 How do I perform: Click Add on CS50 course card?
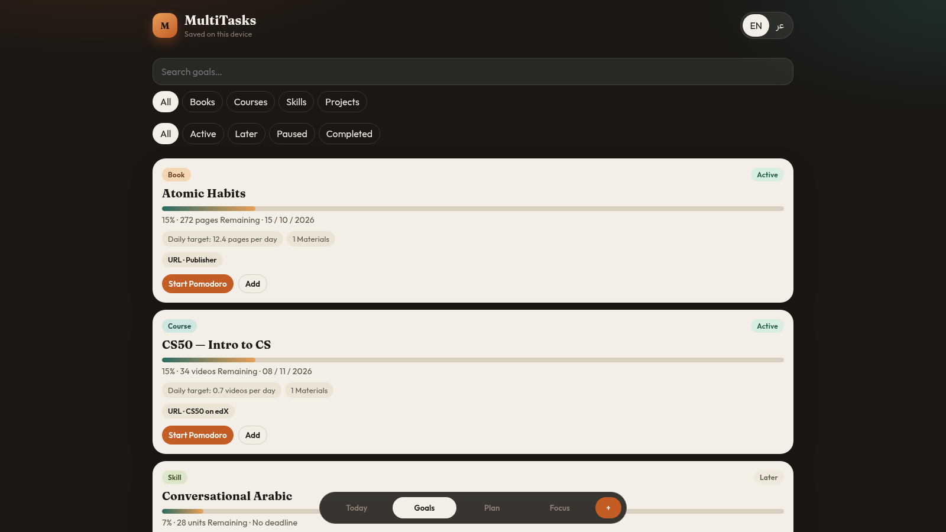click(x=252, y=435)
